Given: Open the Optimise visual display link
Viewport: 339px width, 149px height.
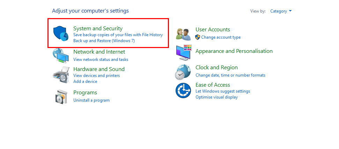Looking at the screenshot, I should pos(216,97).
